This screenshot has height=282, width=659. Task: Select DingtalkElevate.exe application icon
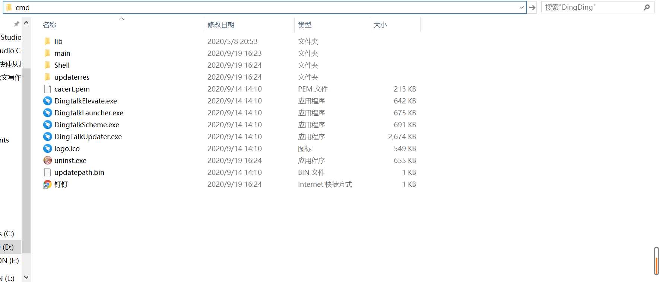pos(47,101)
